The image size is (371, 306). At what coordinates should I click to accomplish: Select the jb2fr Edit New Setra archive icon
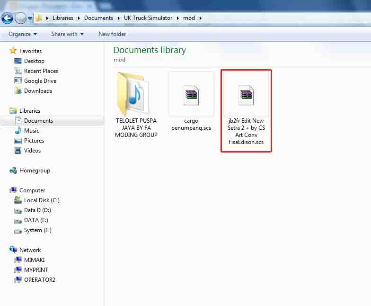click(x=246, y=95)
